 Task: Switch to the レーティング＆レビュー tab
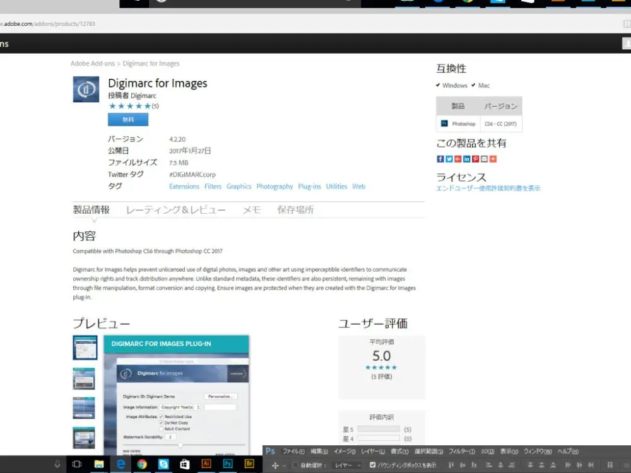(176, 210)
